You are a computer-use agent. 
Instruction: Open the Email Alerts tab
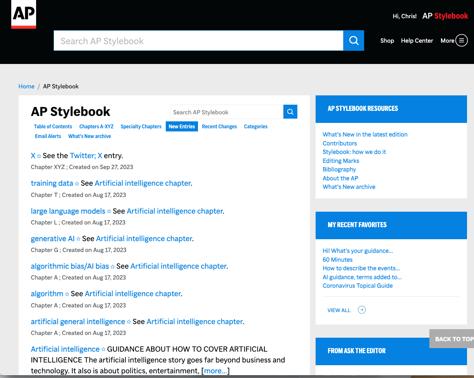coord(48,136)
